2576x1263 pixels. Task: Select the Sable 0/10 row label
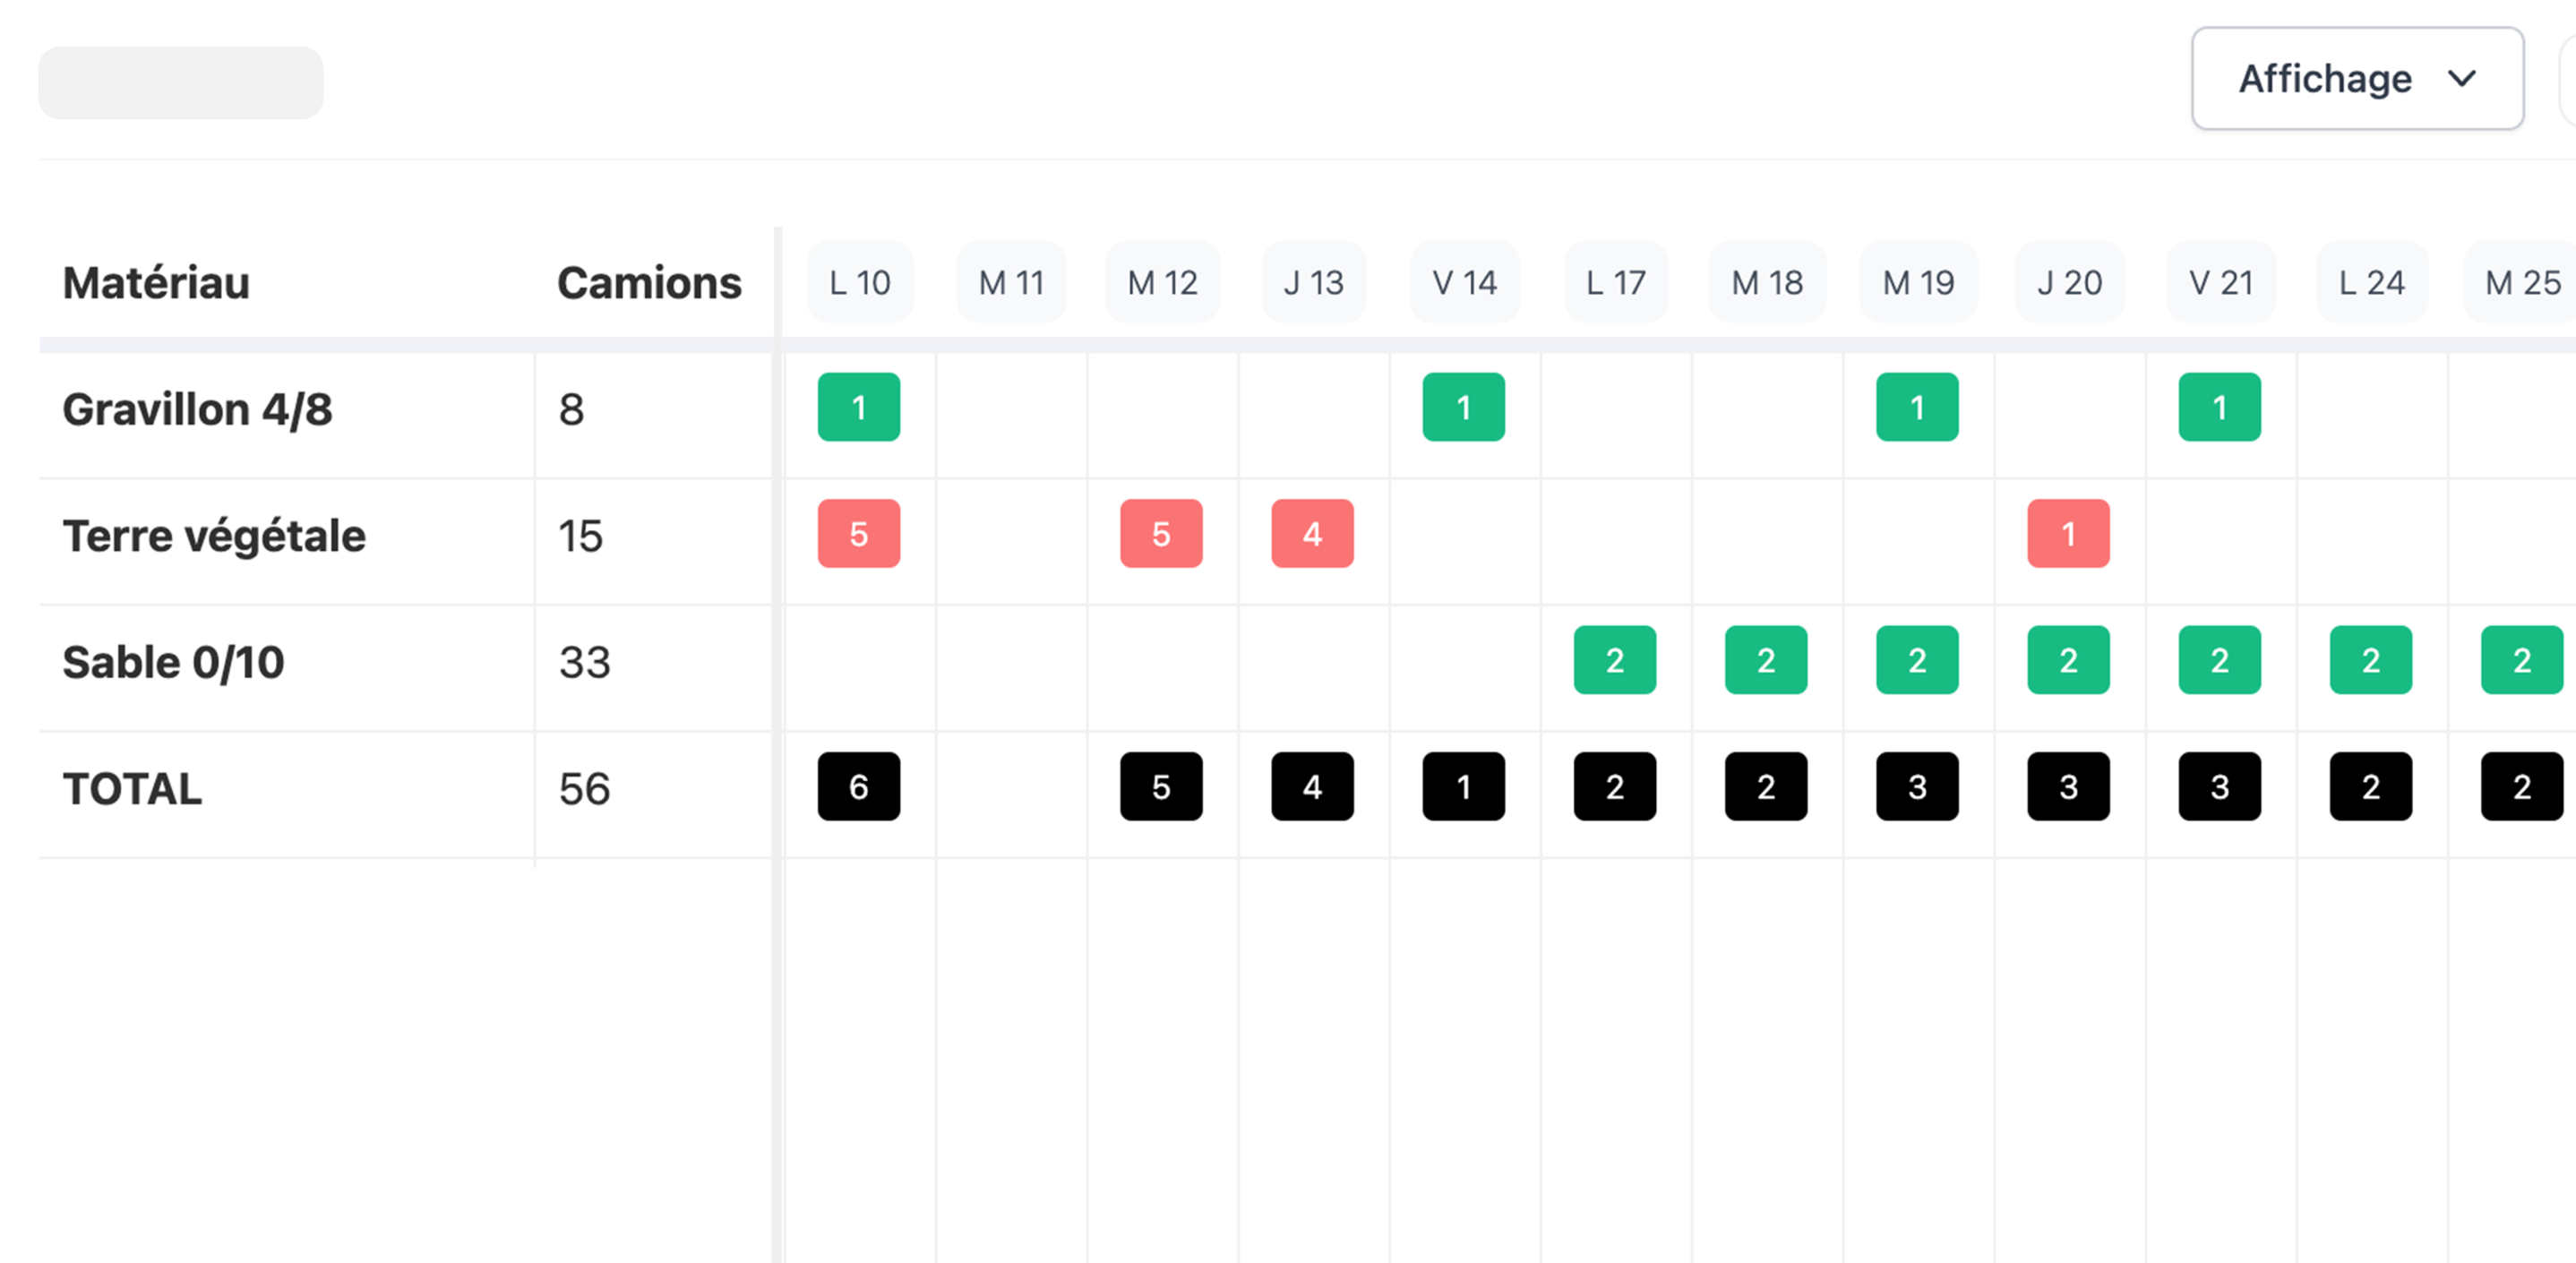[173, 662]
